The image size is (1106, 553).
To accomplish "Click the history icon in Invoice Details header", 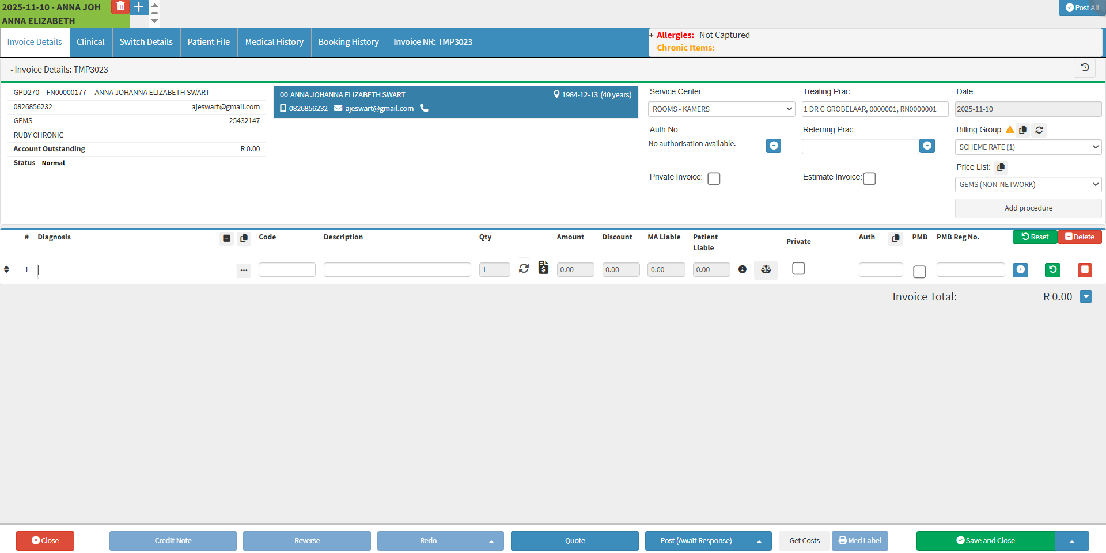I will click(x=1085, y=68).
